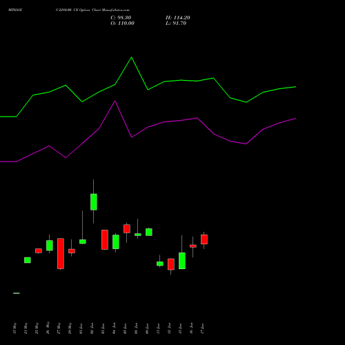Click the 12 Jun date axis label
This screenshot has height=345, width=345.
click(x=169, y=328)
